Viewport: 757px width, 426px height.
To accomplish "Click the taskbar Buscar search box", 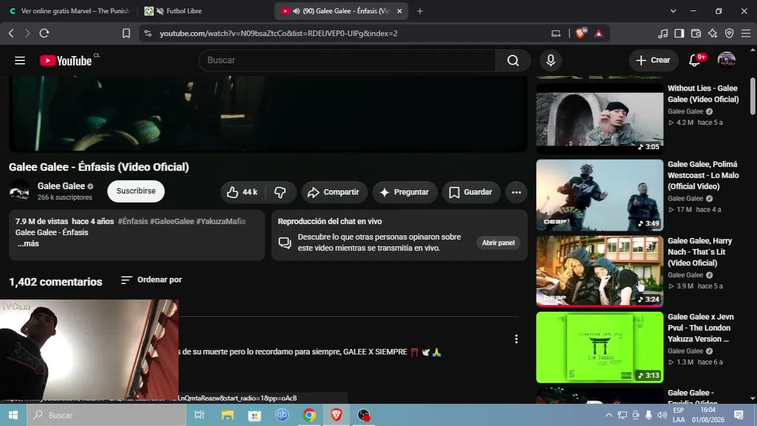I will coord(107,415).
